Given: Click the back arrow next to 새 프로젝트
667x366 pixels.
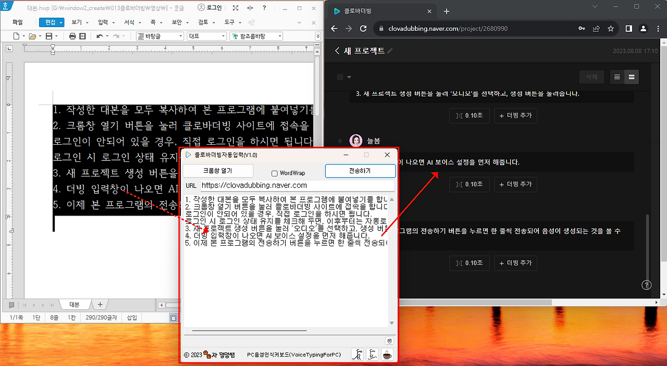Looking at the screenshot, I should (x=337, y=51).
